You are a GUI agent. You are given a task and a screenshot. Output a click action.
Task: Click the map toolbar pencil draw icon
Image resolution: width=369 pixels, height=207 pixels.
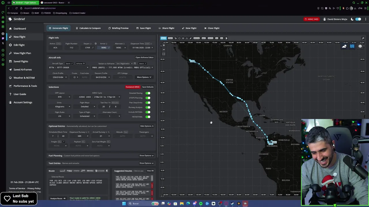coord(190,38)
